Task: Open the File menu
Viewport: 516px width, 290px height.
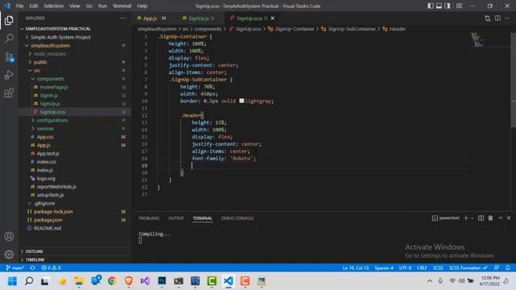Action: tap(19, 6)
